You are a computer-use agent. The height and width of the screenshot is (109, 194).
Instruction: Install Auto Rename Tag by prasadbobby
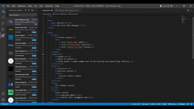pyautogui.click(x=34, y=56)
